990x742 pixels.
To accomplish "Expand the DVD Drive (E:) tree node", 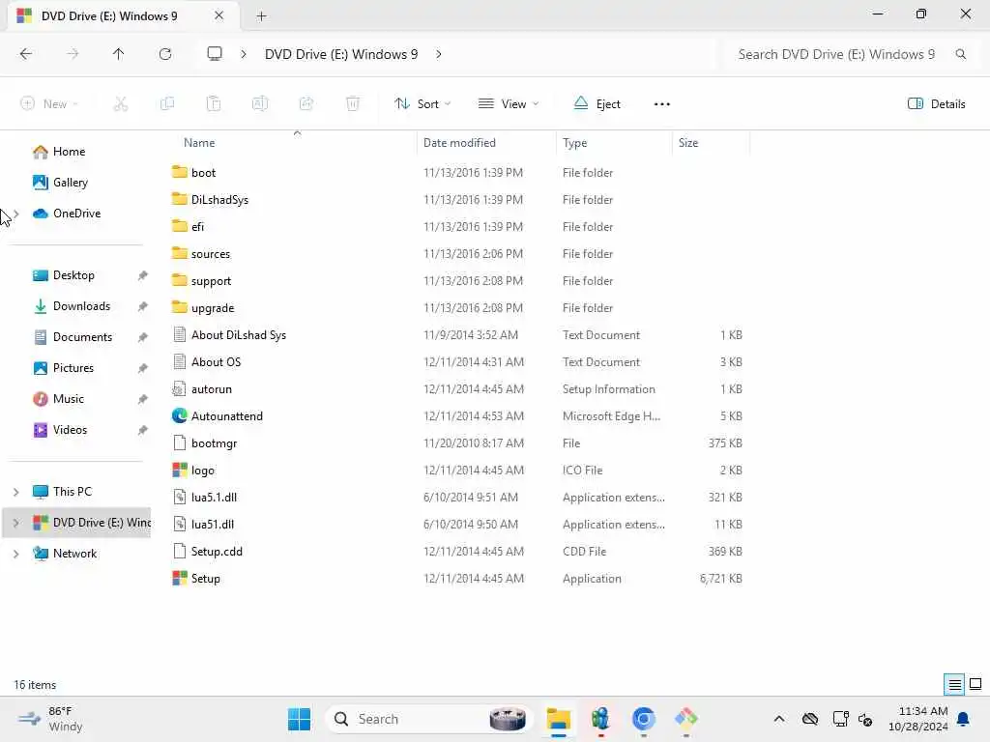I will coord(15,523).
